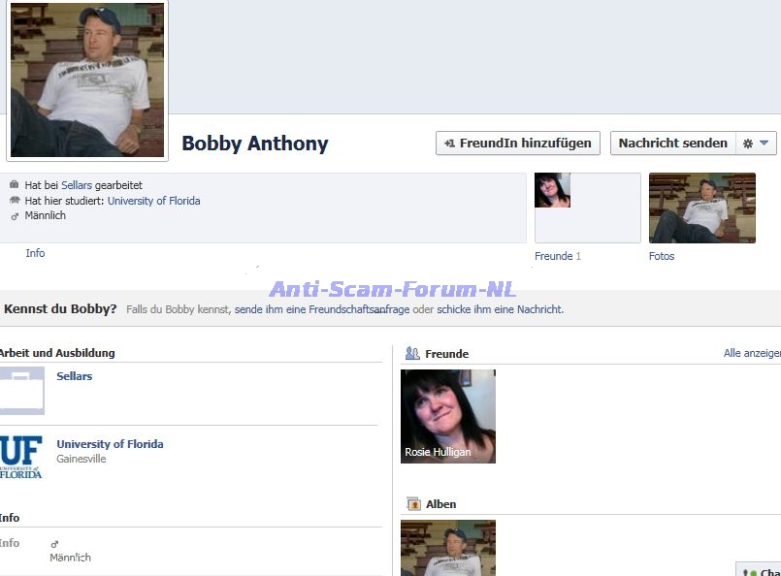Click 'sende ihm eine Freundschaftsanfrage' link
The width and height of the screenshot is (781, 576).
[321, 309]
